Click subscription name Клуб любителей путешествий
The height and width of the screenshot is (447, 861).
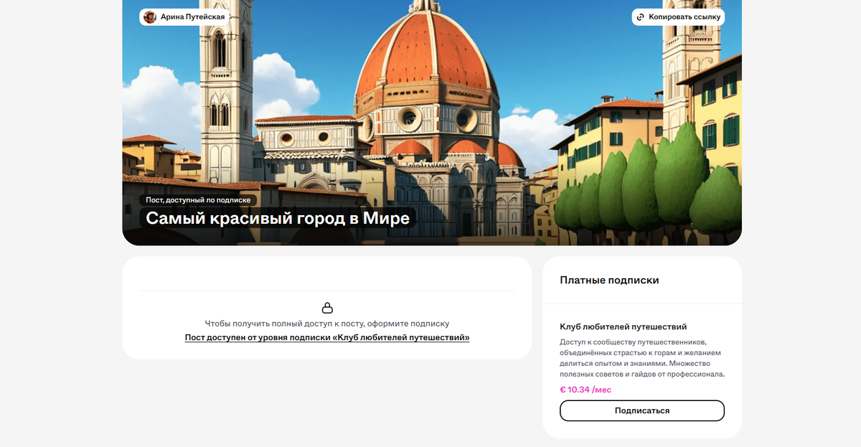point(624,326)
